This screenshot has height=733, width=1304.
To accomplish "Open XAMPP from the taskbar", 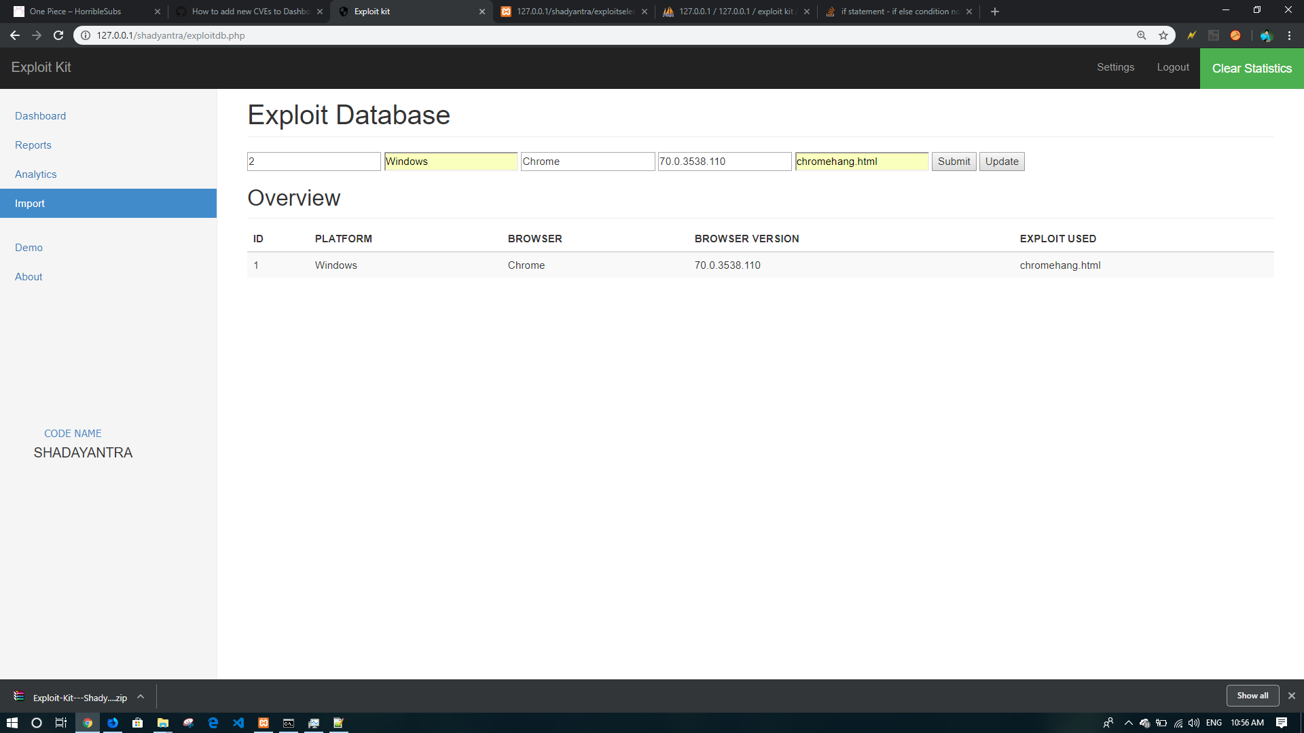I will click(264, 723).
